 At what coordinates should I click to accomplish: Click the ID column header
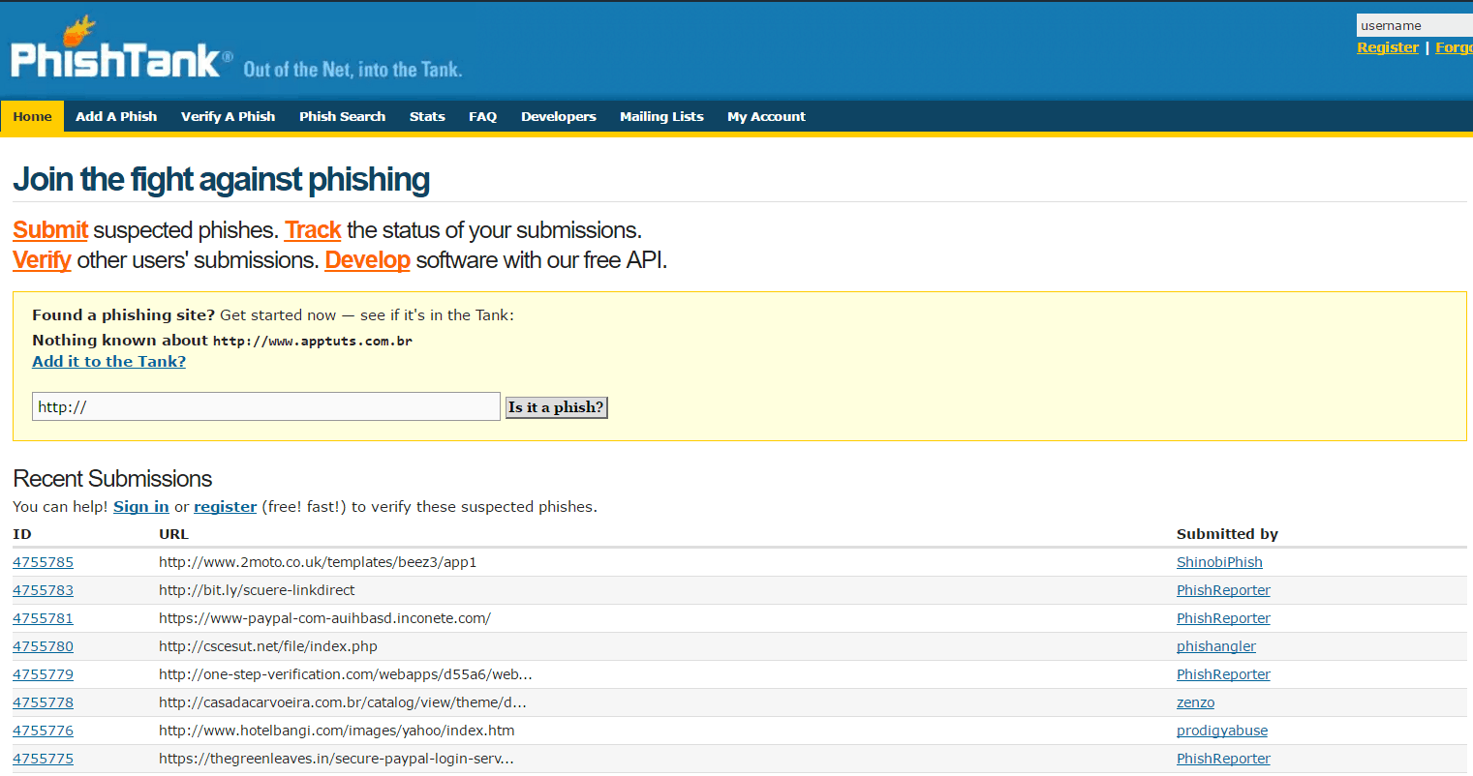click(22, 534)
